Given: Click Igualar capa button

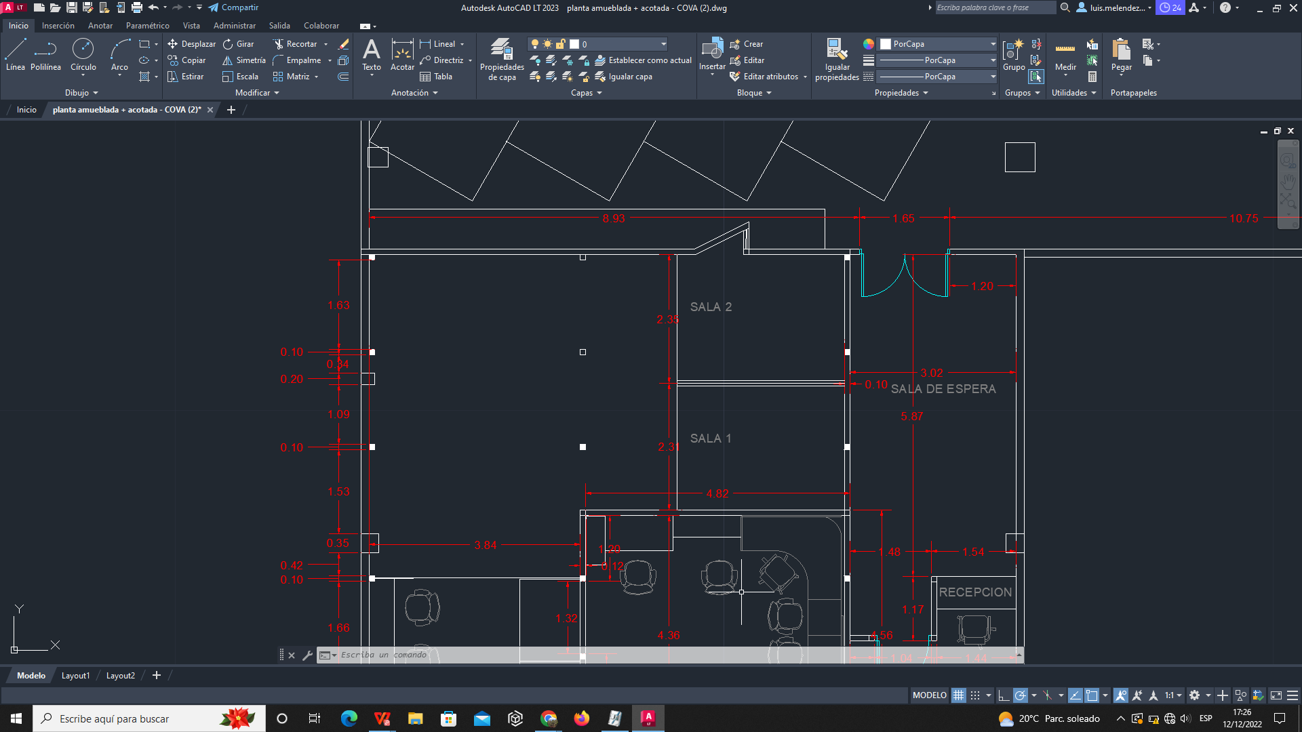Looking at the screenshot, I should pyautogui.click(x=624, y=77).
